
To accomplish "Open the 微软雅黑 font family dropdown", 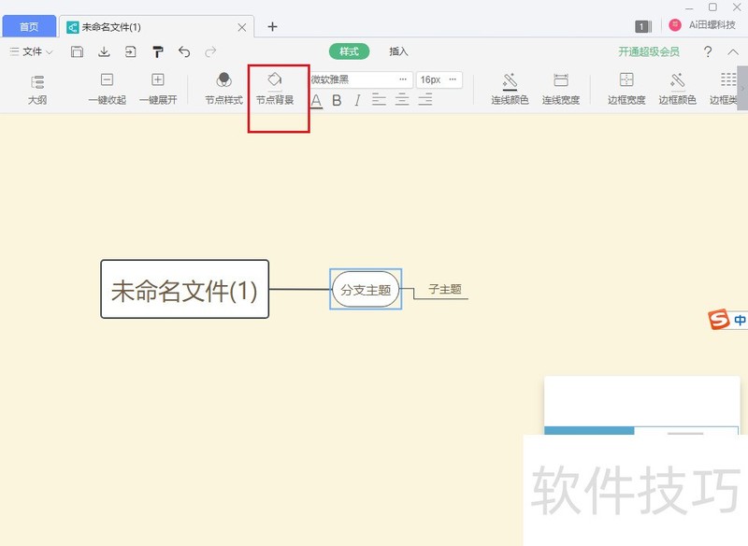I will pos(361,79).
